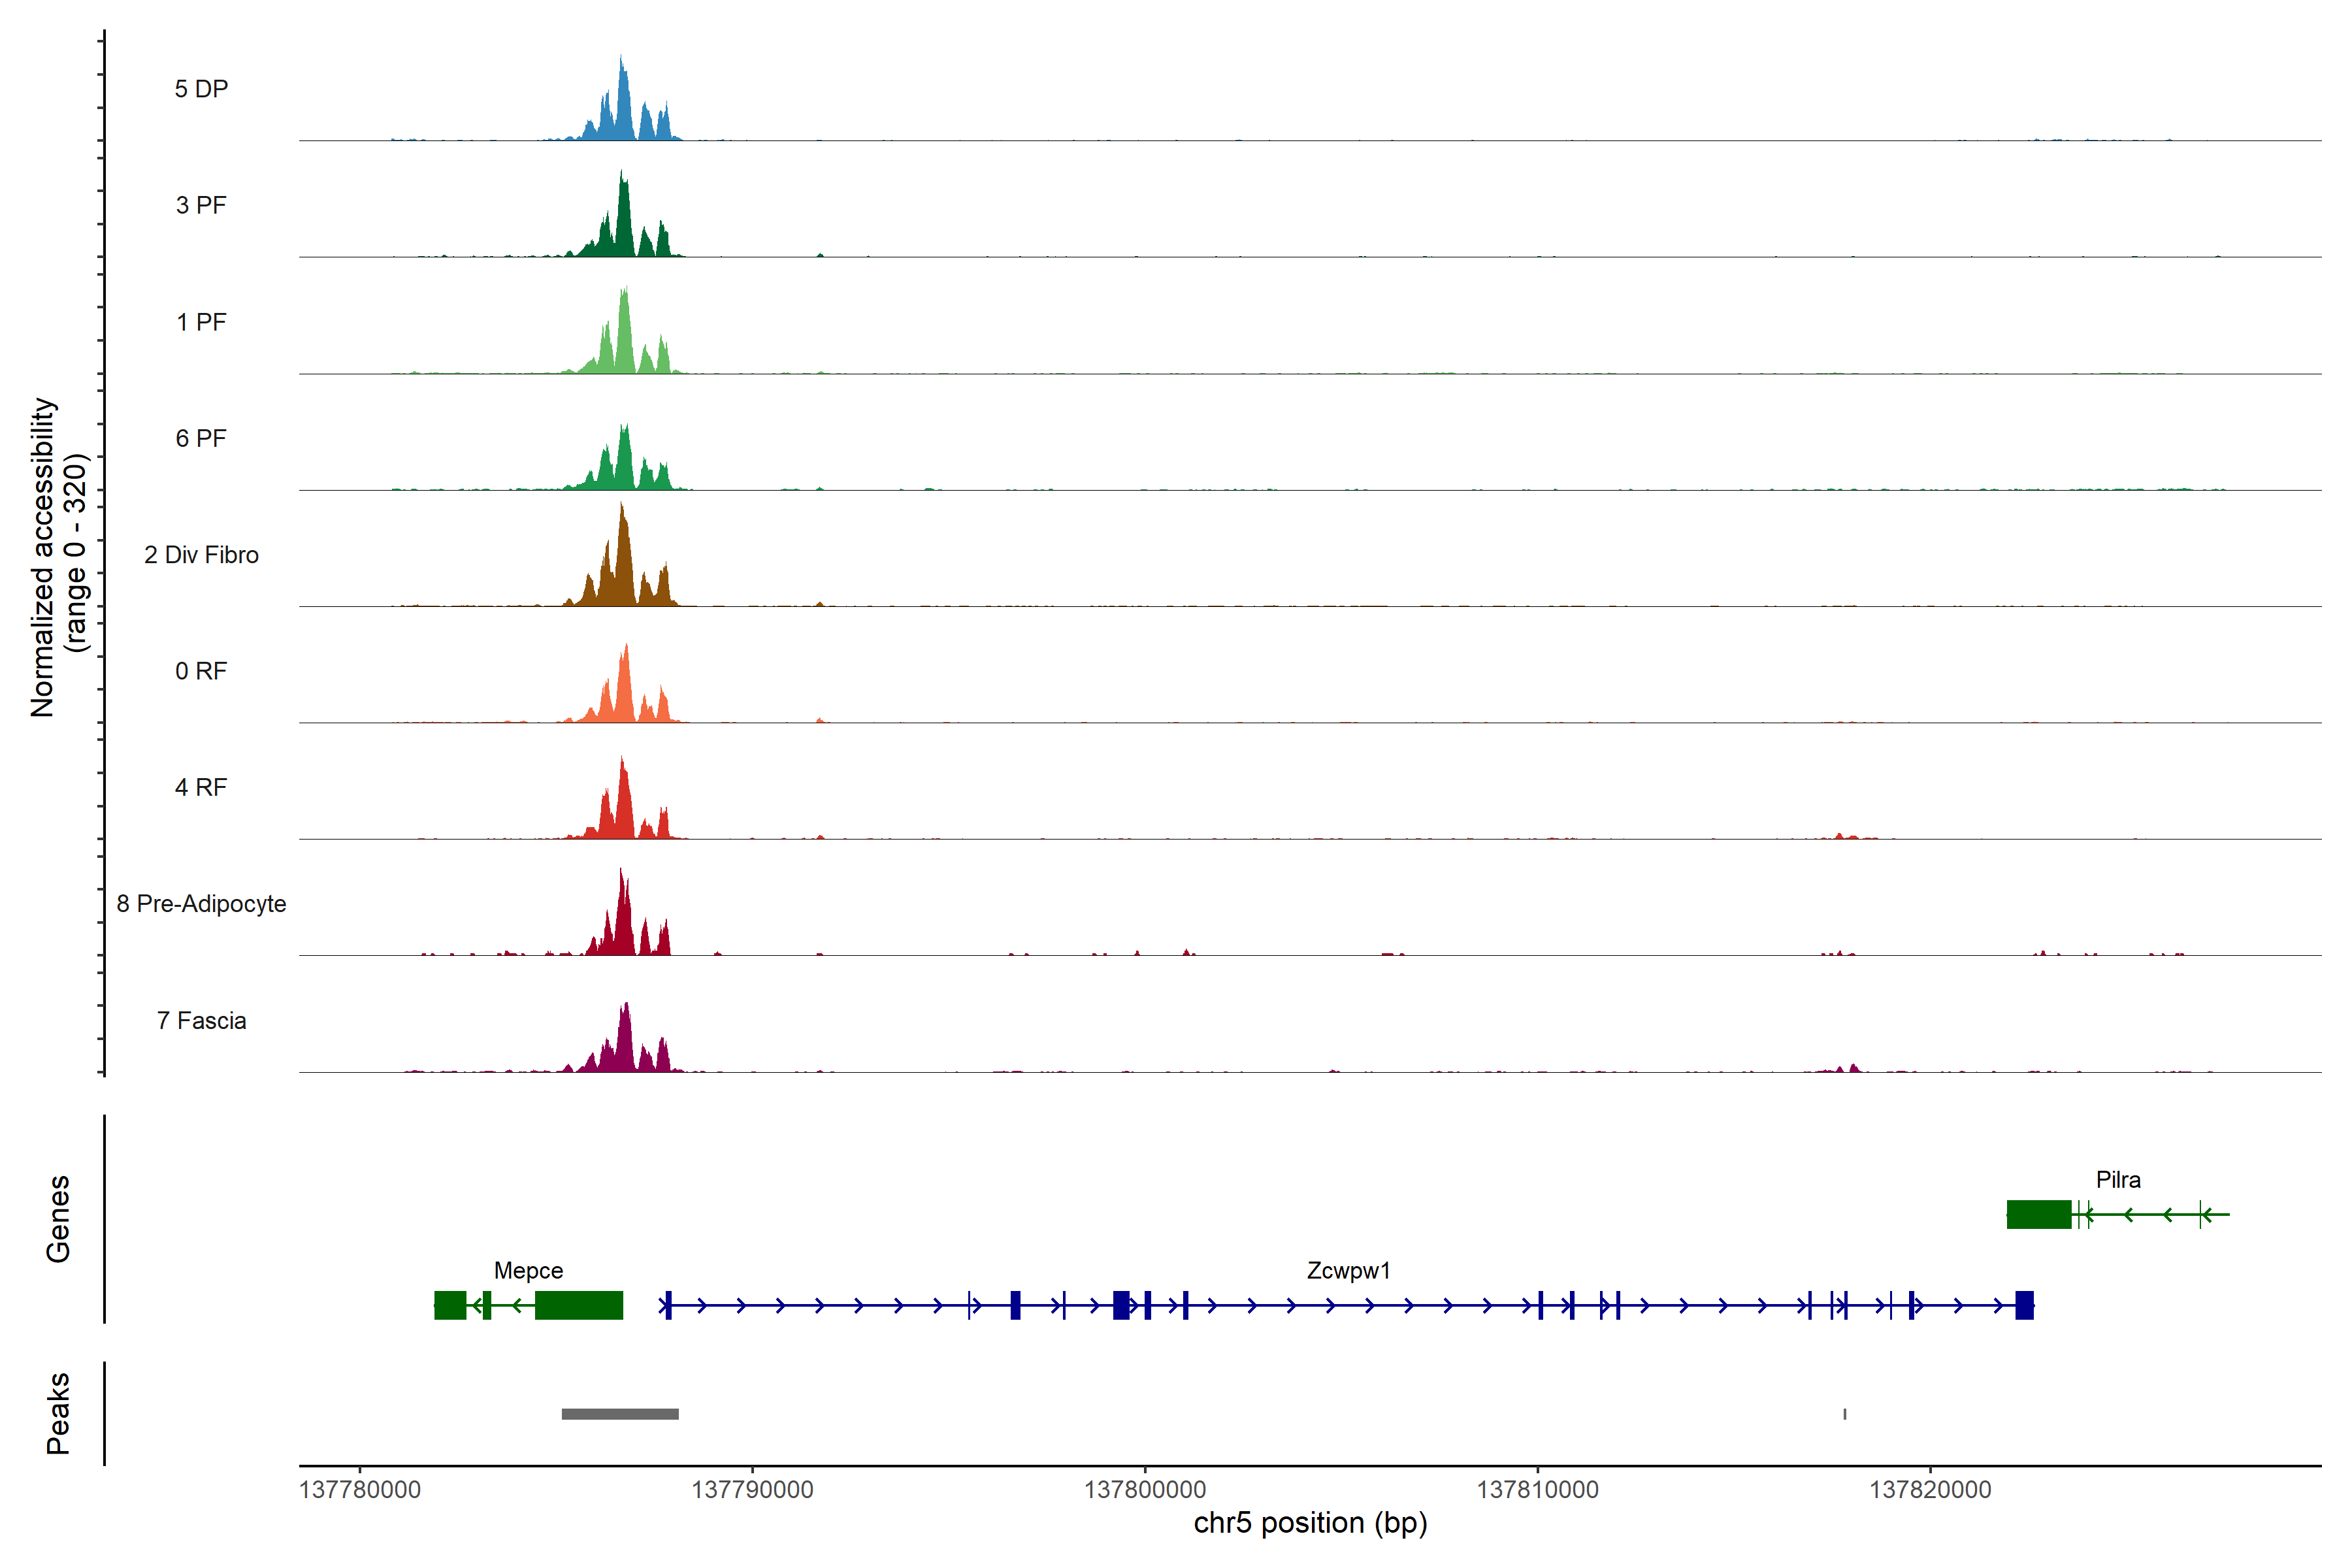Click the Zcwpw1 gene name
Image resolution: width=2352 pixels, height=1568 pixels.
[1348, 1271]
